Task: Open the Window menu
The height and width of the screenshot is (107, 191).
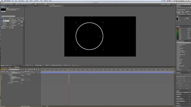Action: click(46, 1)
